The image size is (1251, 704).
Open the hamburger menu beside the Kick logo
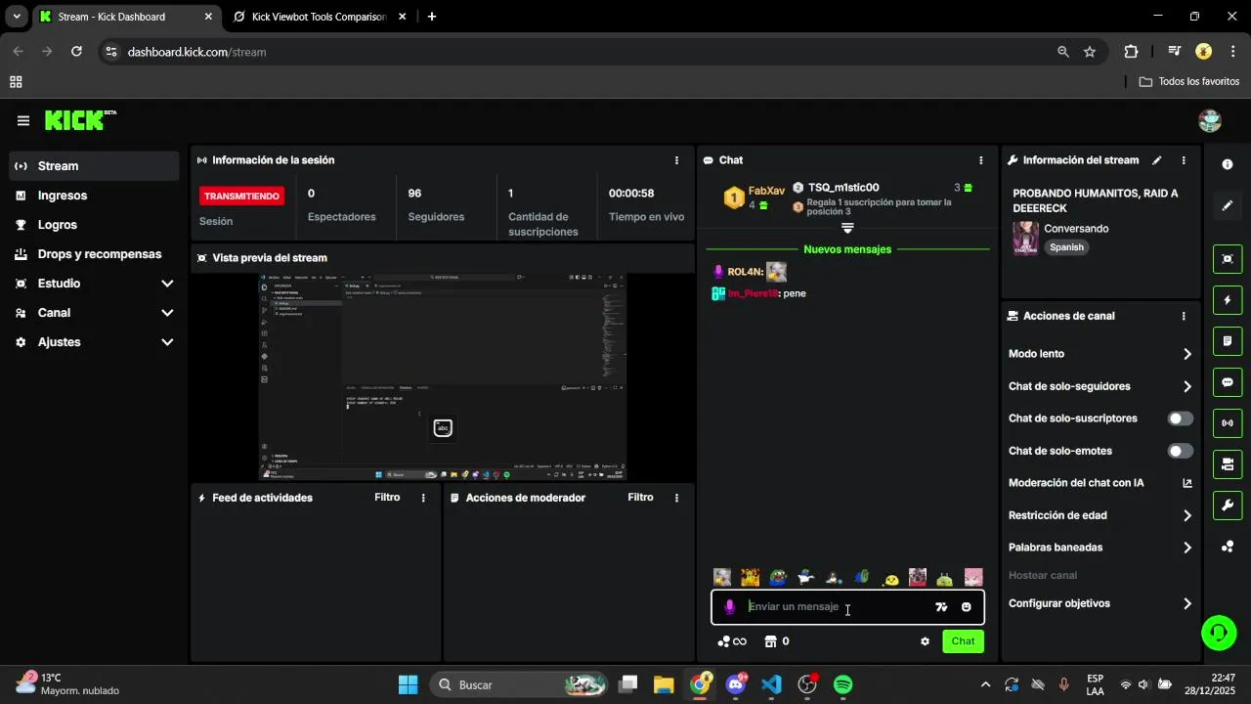(x=23, y=120)
